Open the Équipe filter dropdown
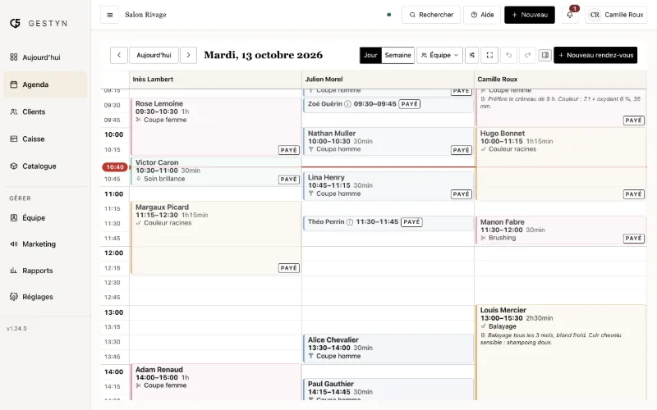Screen dimensions: 657x410 [x=439, y=55]
